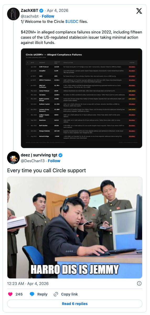Click the deez | surviving tgt display name
150x315 pixels.
click(39, 155)
